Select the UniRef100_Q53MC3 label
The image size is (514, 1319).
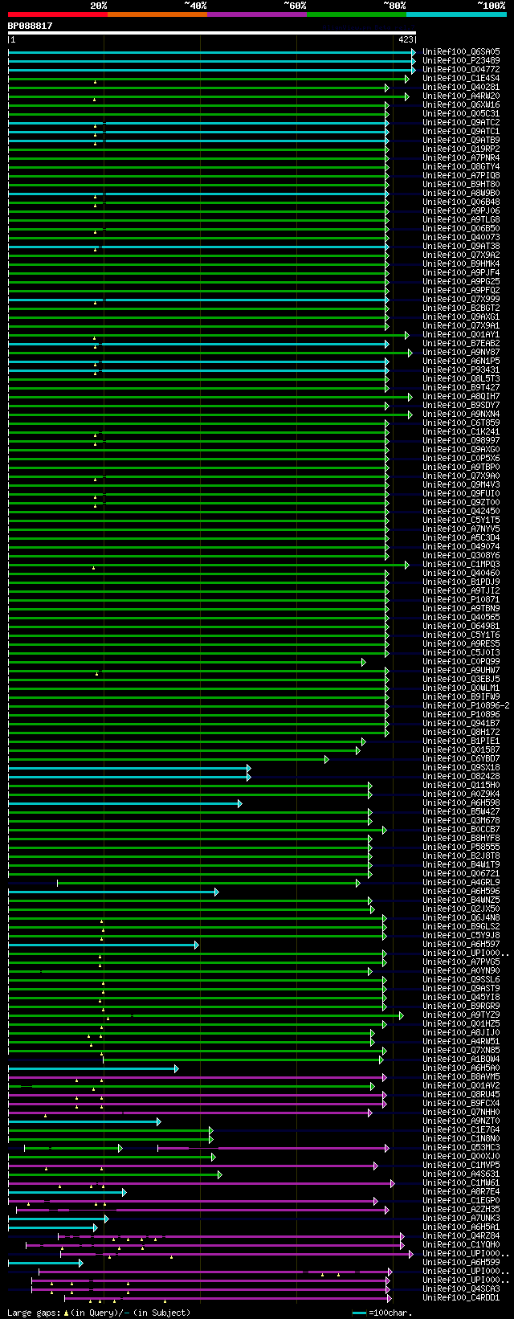[461, 1148]
